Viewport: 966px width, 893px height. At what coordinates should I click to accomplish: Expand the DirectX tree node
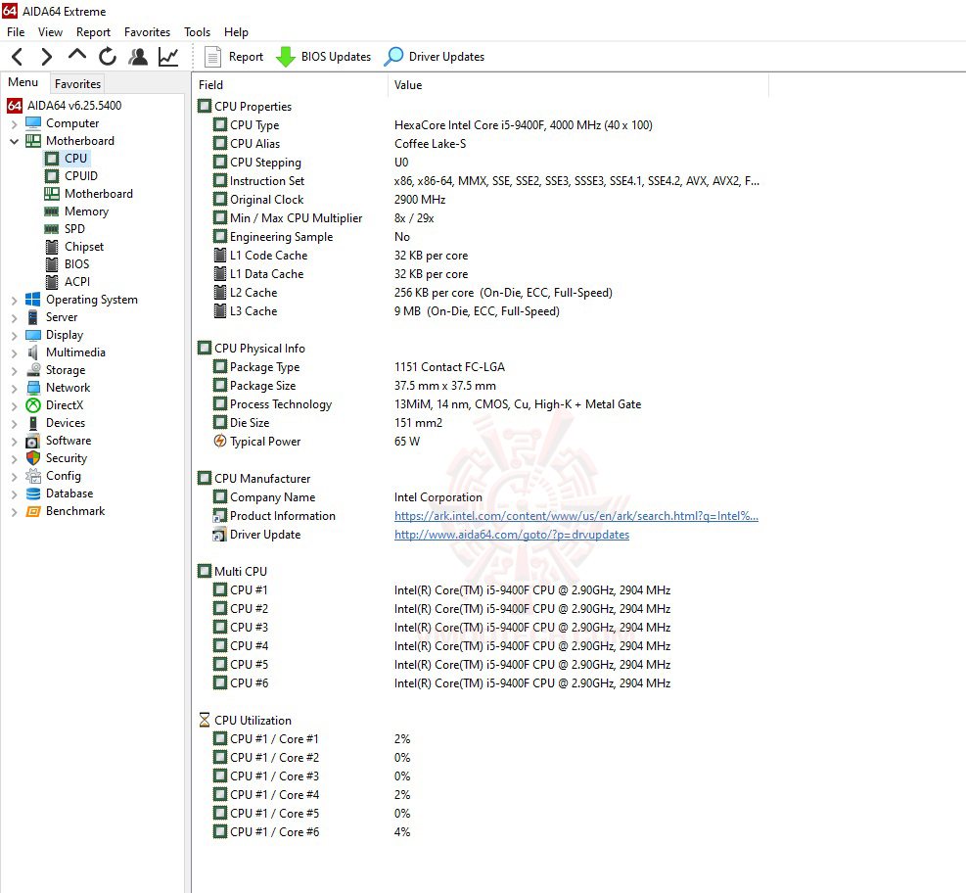tap(14, 406)
